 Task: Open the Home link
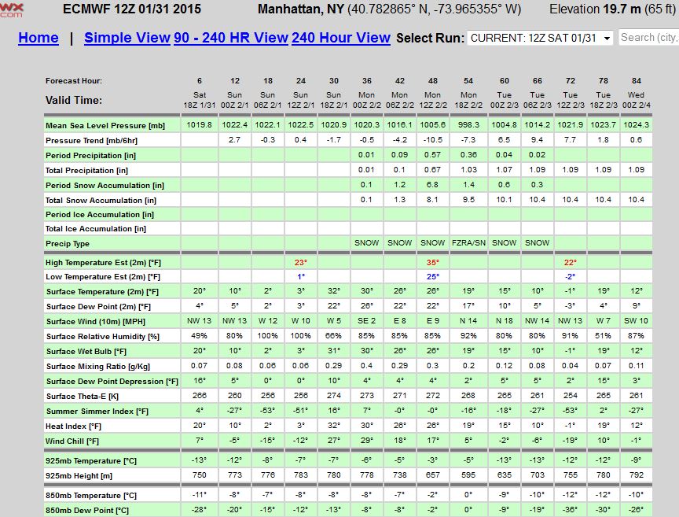point(38,38)
